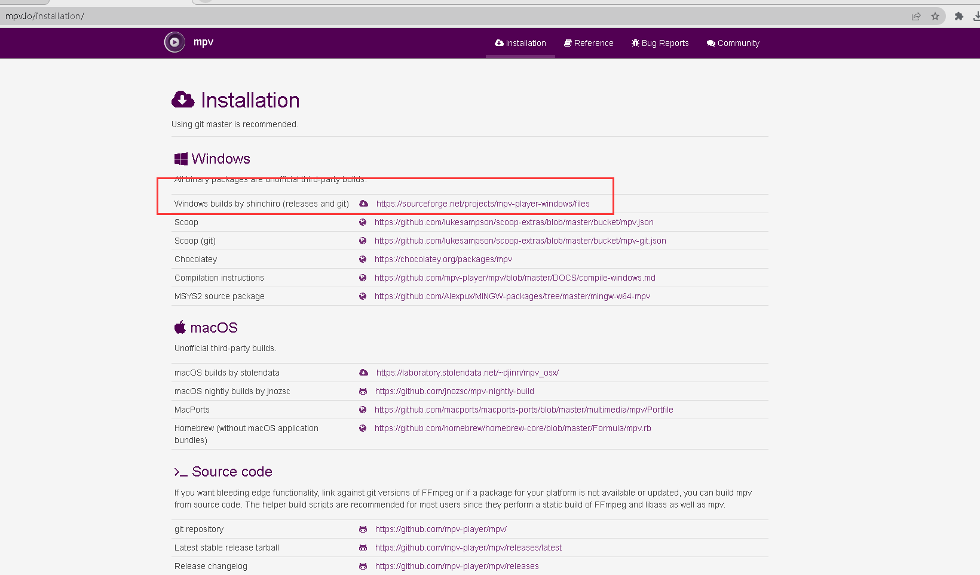The image size is (980, 575).
Task: Click globe icon in Homebrew row
Action: pyautogui.click(x=363, y=428)
